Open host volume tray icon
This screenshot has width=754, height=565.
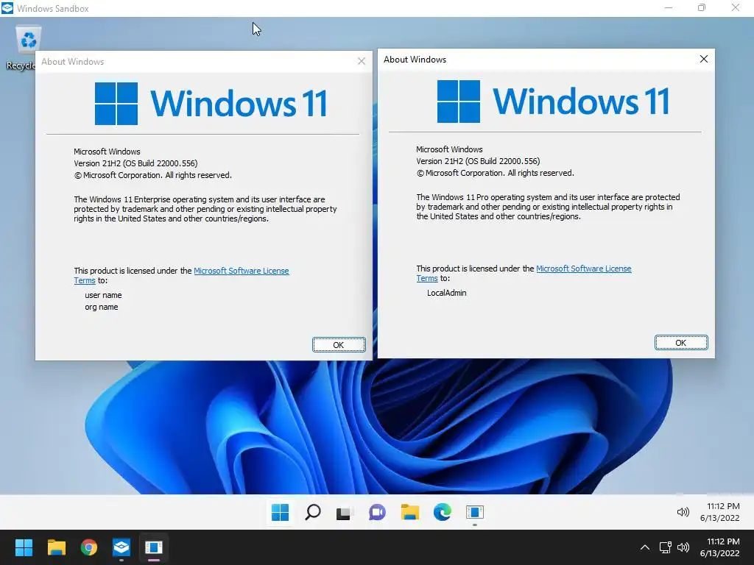click(x=683, y=547)
